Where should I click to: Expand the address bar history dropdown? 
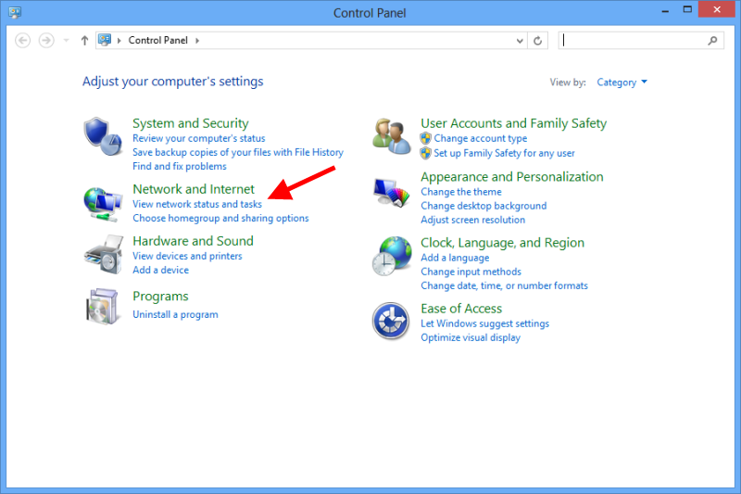pyautogui.click(x=520, y=41)
